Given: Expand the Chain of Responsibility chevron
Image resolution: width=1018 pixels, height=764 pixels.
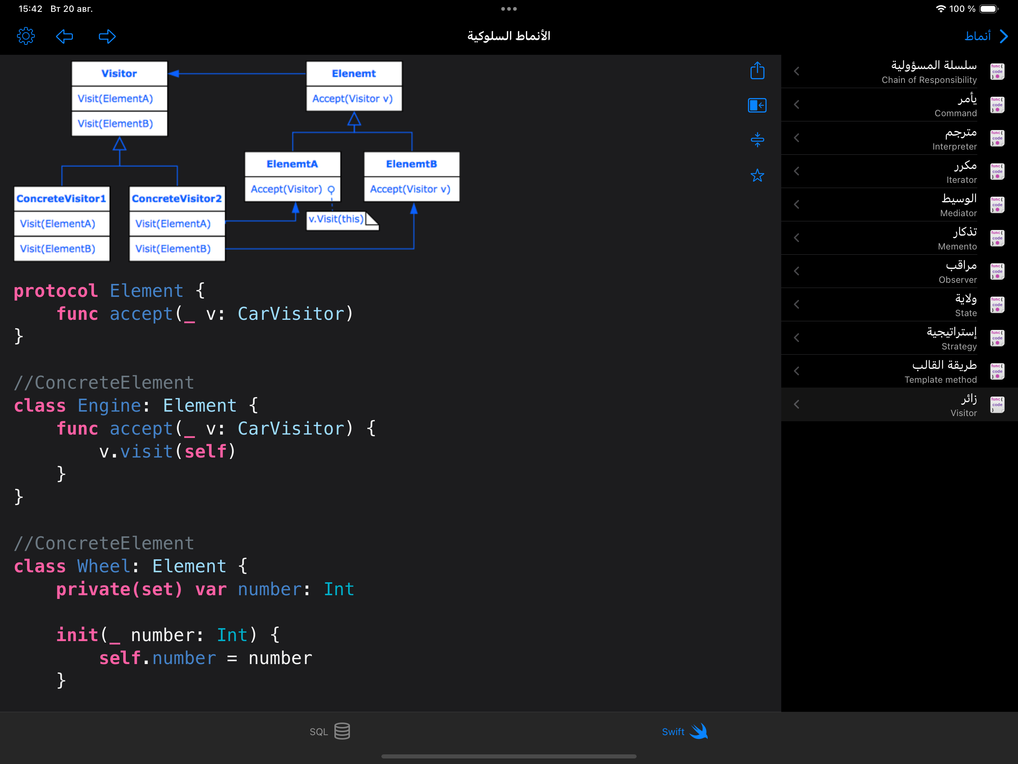Looking at the screenshot, I should [x=797, y=71].
